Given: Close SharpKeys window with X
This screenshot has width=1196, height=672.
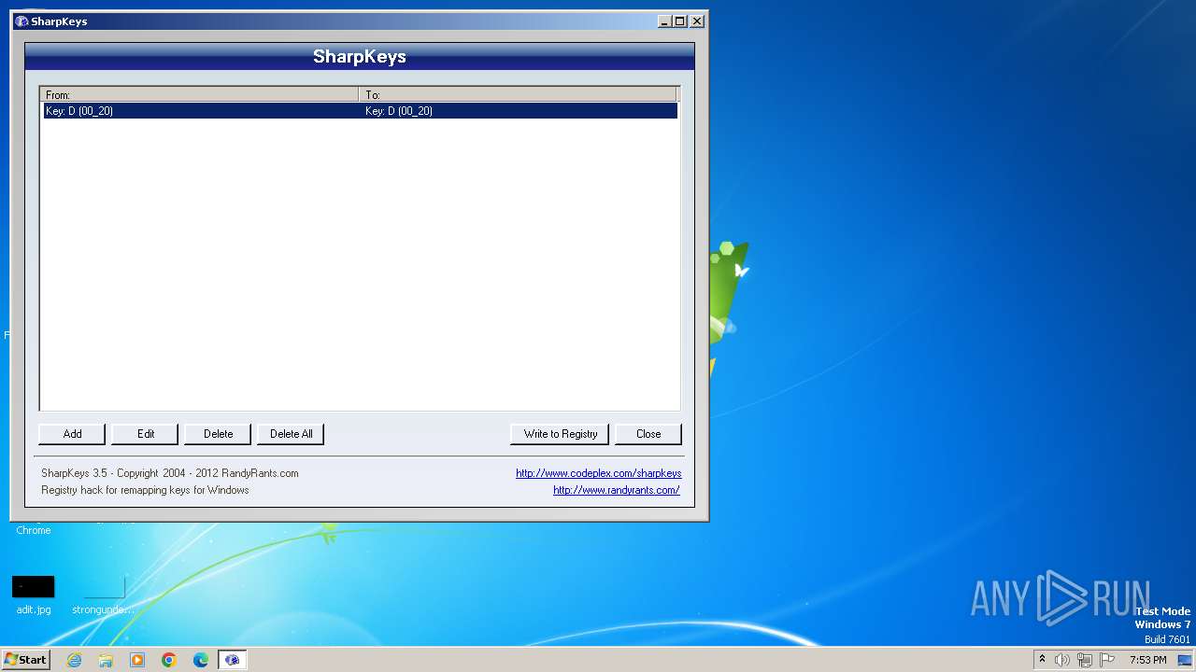Looking at the screenshot, I should point(697,21).
